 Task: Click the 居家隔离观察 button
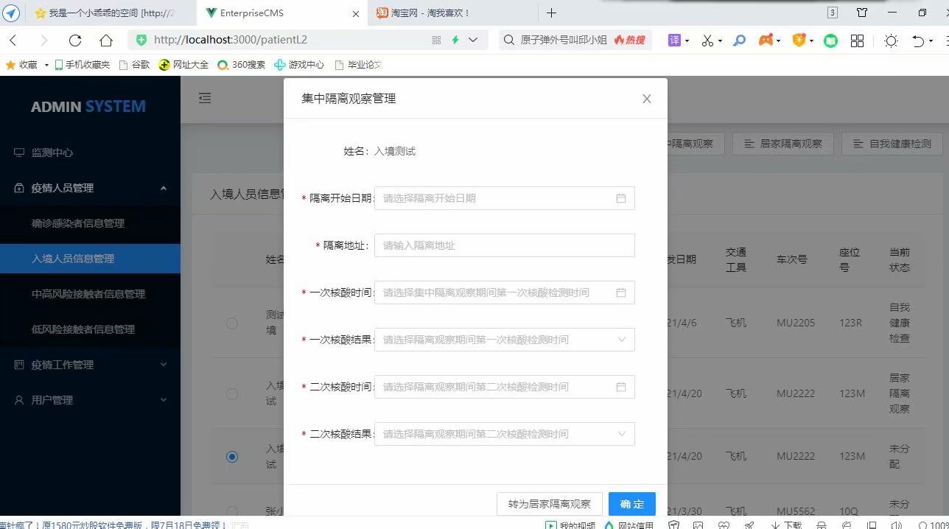[782, 144]
